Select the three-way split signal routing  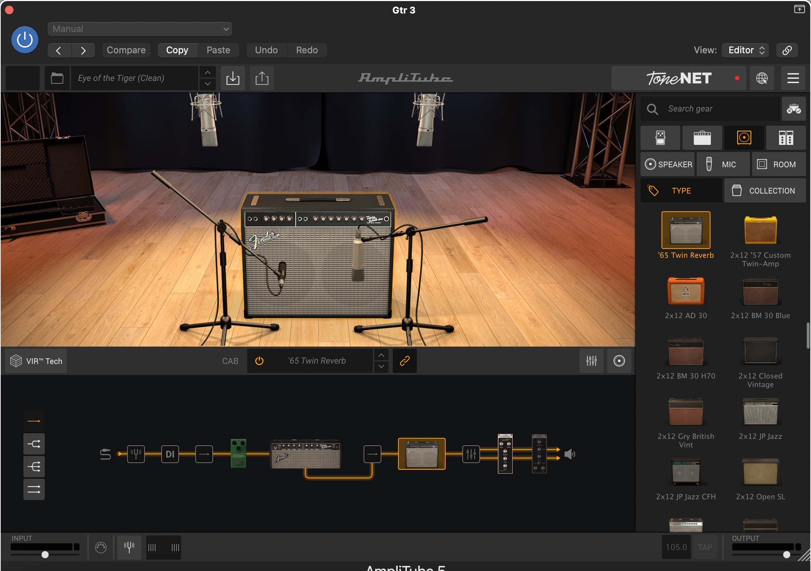click(x=34, y=467)
